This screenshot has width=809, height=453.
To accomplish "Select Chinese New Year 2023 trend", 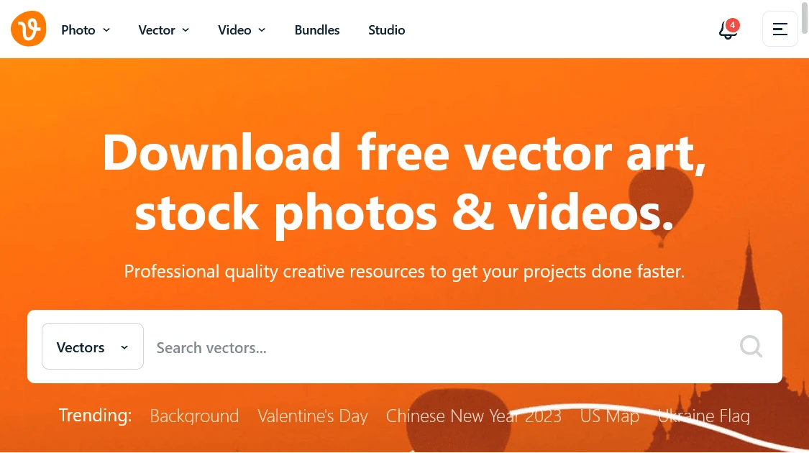I will pyautogui.click(x=474, y=416).
